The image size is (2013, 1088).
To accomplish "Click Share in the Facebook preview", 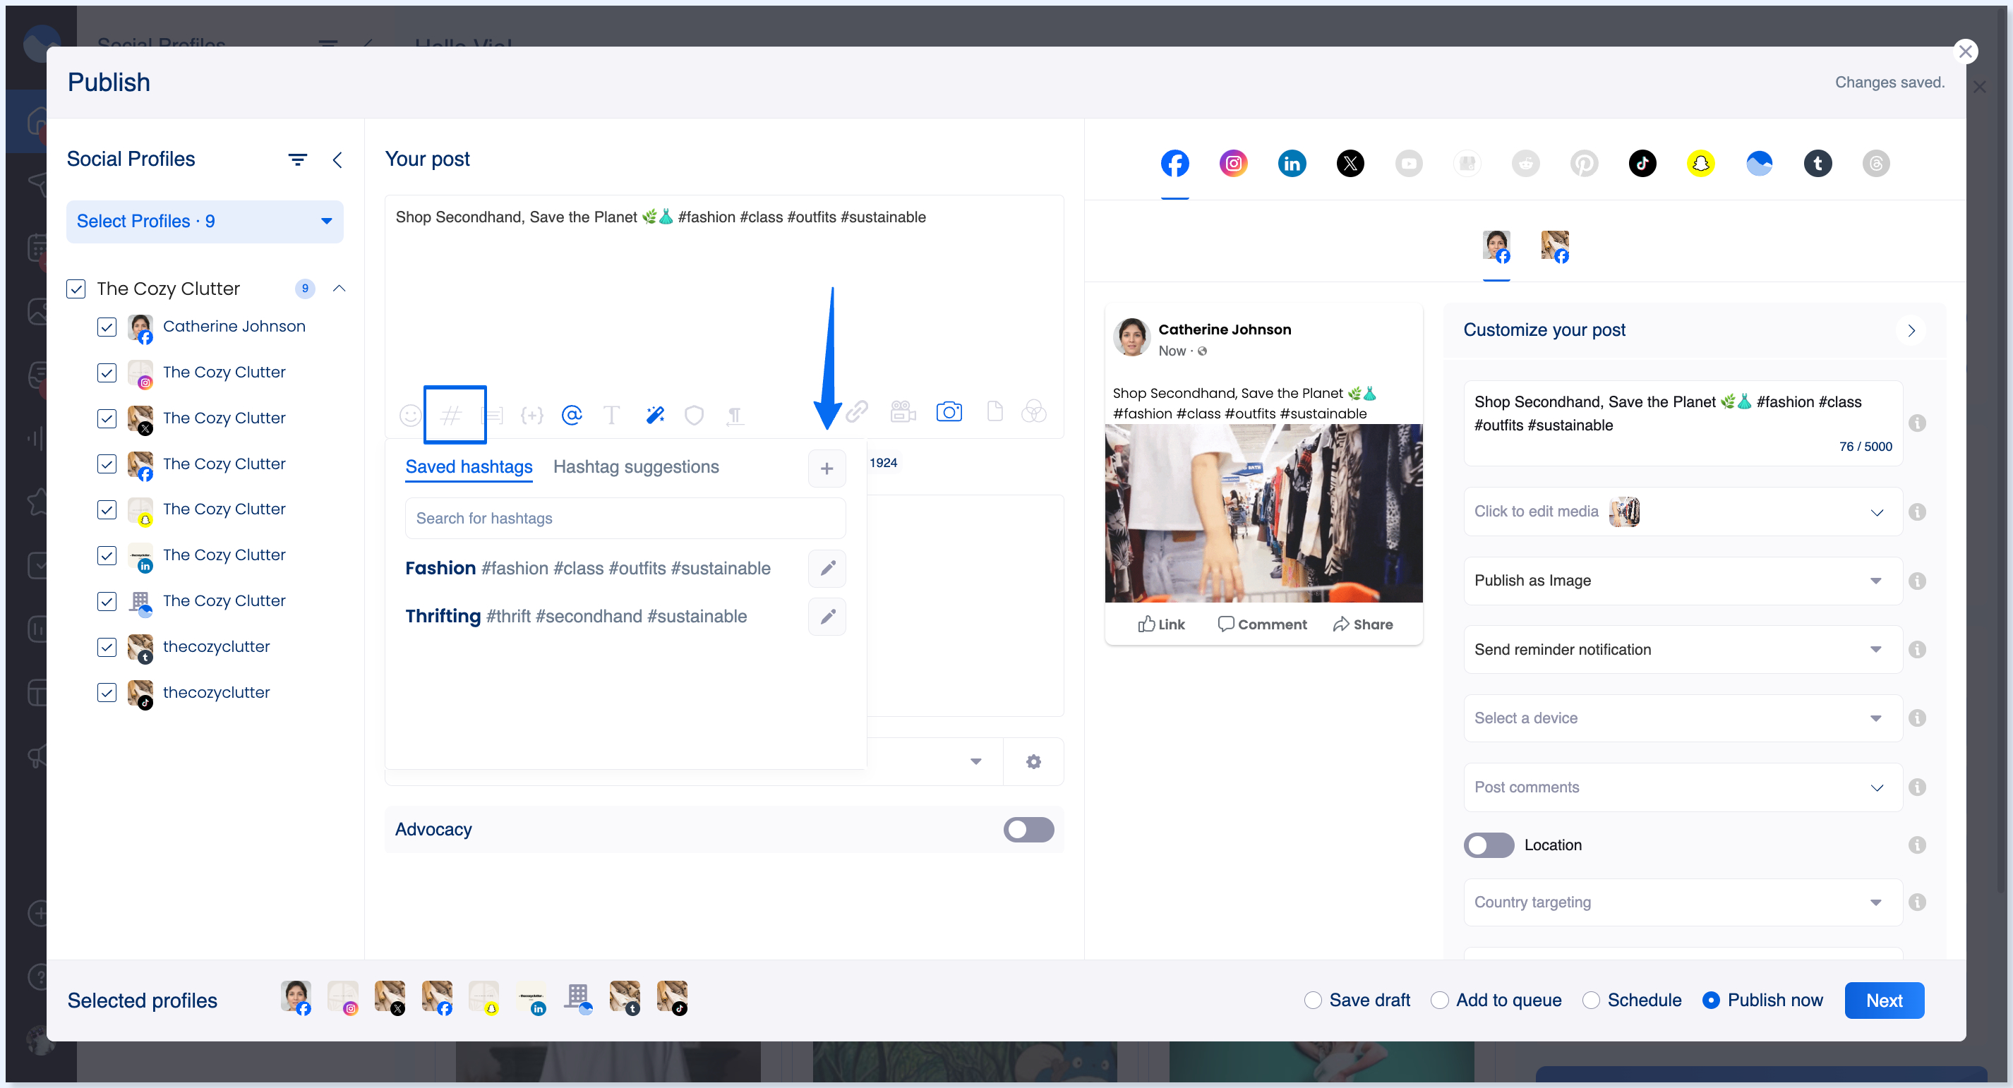I will pyautogui.click(x=1364, y=624).
